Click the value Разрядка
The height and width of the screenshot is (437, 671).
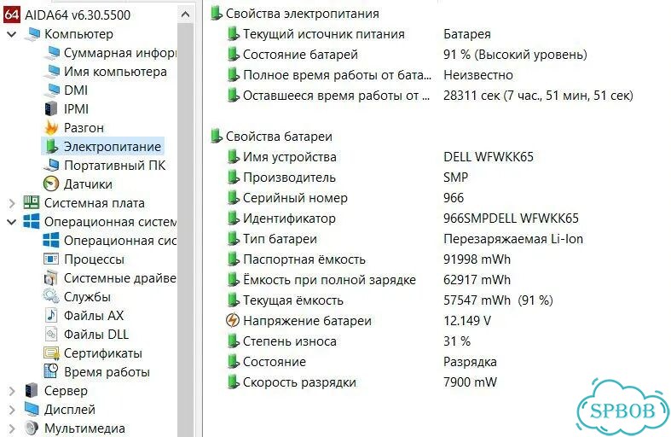[x=470, y=362]
